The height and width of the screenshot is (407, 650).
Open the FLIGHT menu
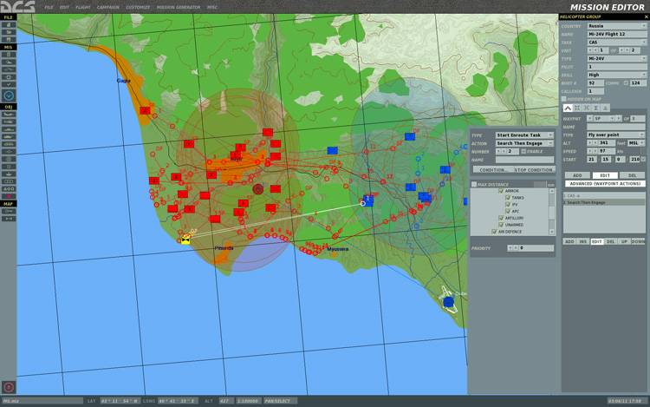(83, 7)
